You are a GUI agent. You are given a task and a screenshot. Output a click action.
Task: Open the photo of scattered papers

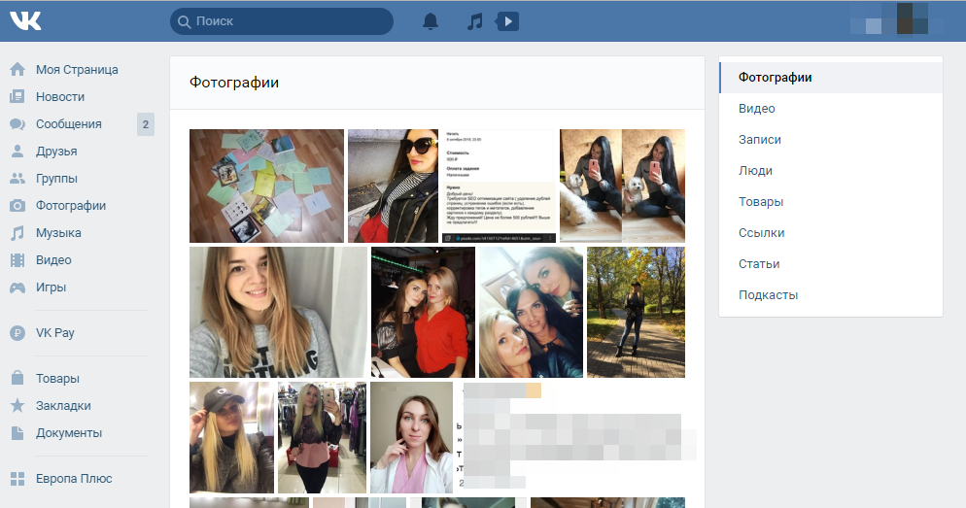[x=266, y=186]
